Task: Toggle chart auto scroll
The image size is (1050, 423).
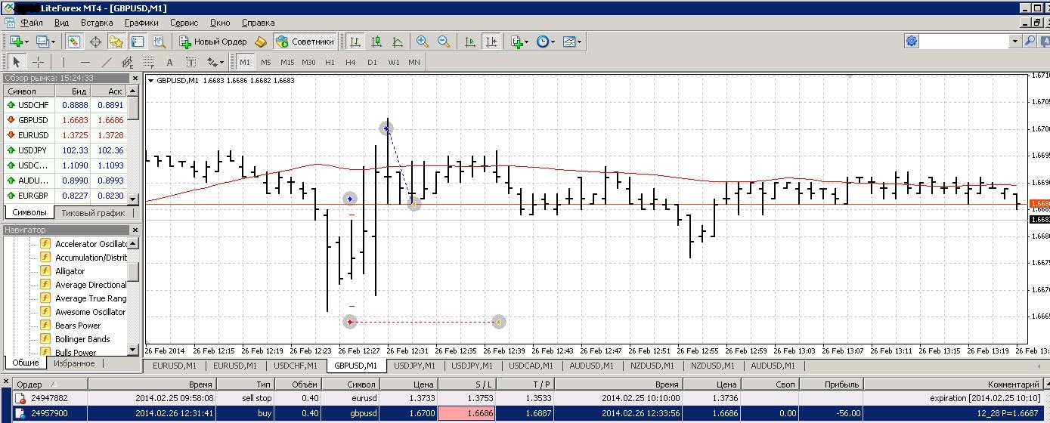Action: coord(470,42)
